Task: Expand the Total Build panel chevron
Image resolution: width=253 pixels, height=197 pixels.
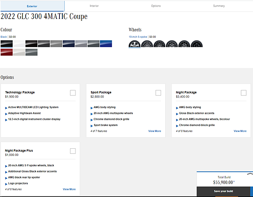Action: (x=250, y=174)
